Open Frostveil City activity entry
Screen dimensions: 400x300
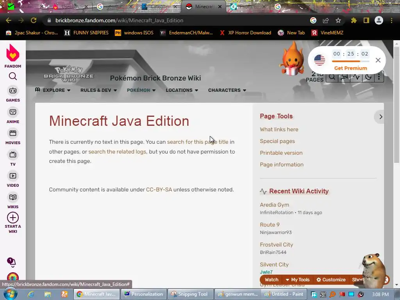coord(277,245)
